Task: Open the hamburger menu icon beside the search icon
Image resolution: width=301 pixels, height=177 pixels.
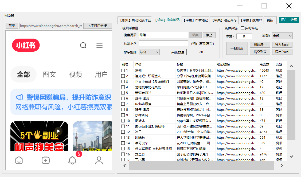Action: pos(99,45)
